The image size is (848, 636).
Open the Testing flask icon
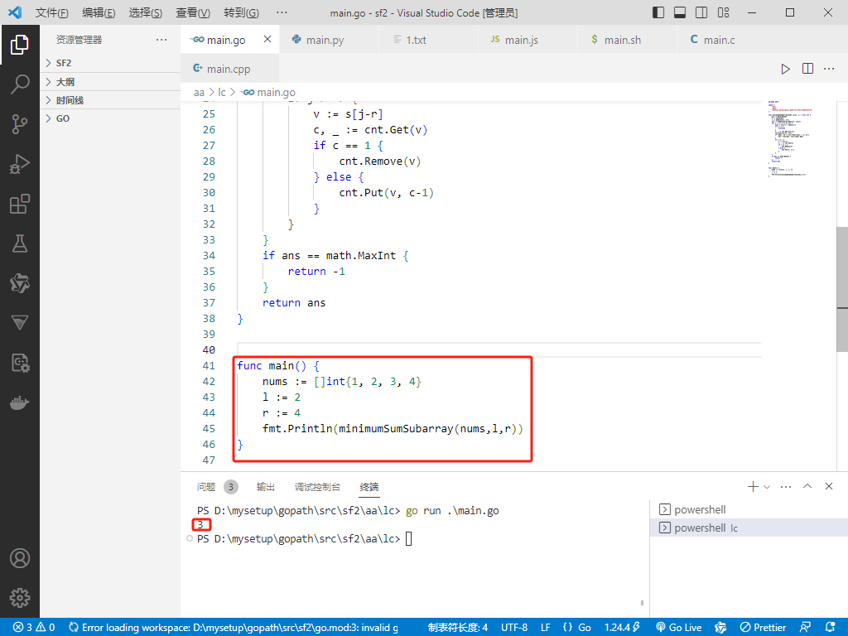click(20, 243)
